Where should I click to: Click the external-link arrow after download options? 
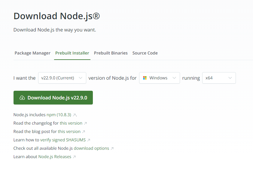coord(112,148)
